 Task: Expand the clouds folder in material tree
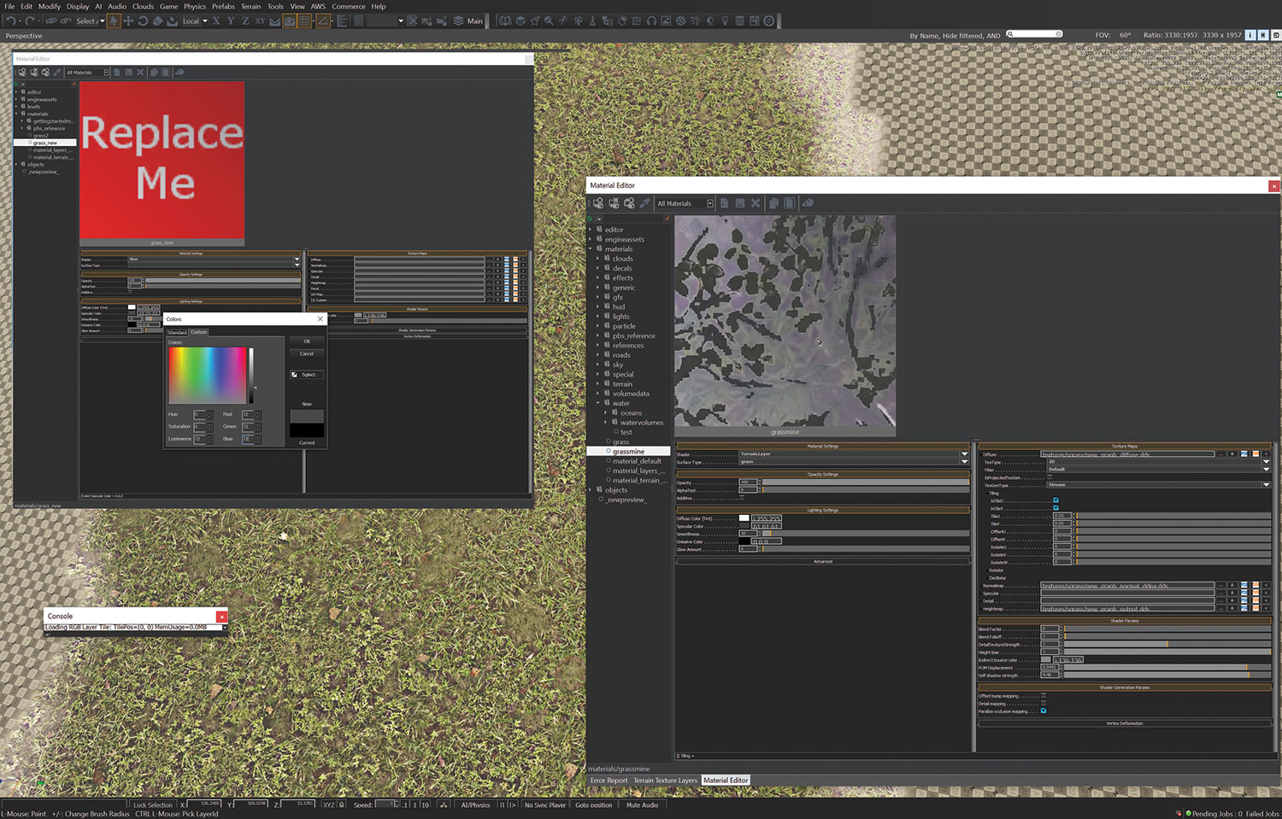[x=598, y=258]
